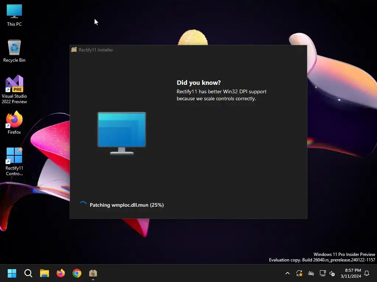Click the 'Did you know?' heading

point(198,83)
